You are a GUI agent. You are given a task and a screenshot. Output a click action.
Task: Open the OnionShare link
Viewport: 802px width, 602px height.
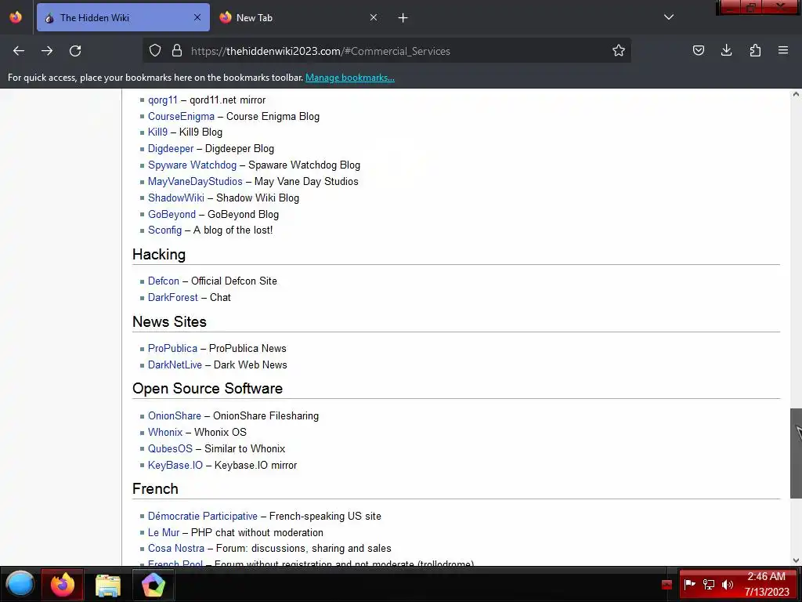(175, 415)
